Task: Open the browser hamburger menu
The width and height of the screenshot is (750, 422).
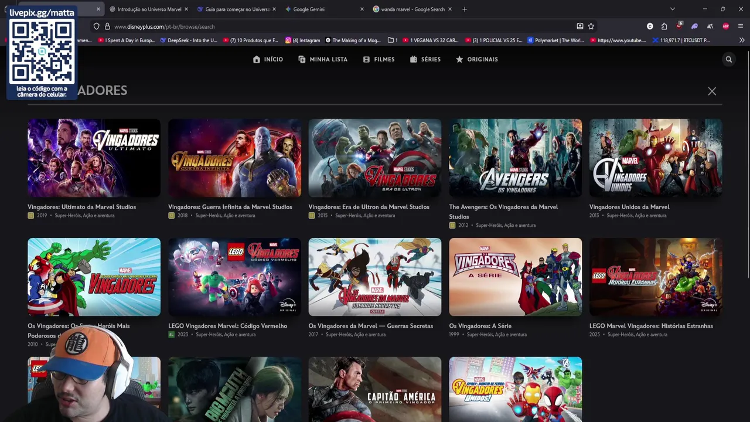Action: click(741, 26)
